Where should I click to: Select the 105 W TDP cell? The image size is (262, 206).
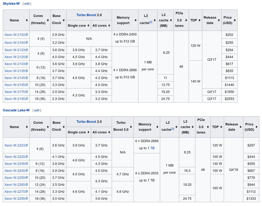pos(217,157)
